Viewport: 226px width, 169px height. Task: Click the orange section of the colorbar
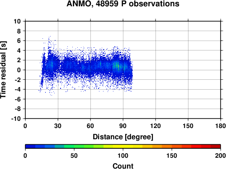click(x=162, y=146)
